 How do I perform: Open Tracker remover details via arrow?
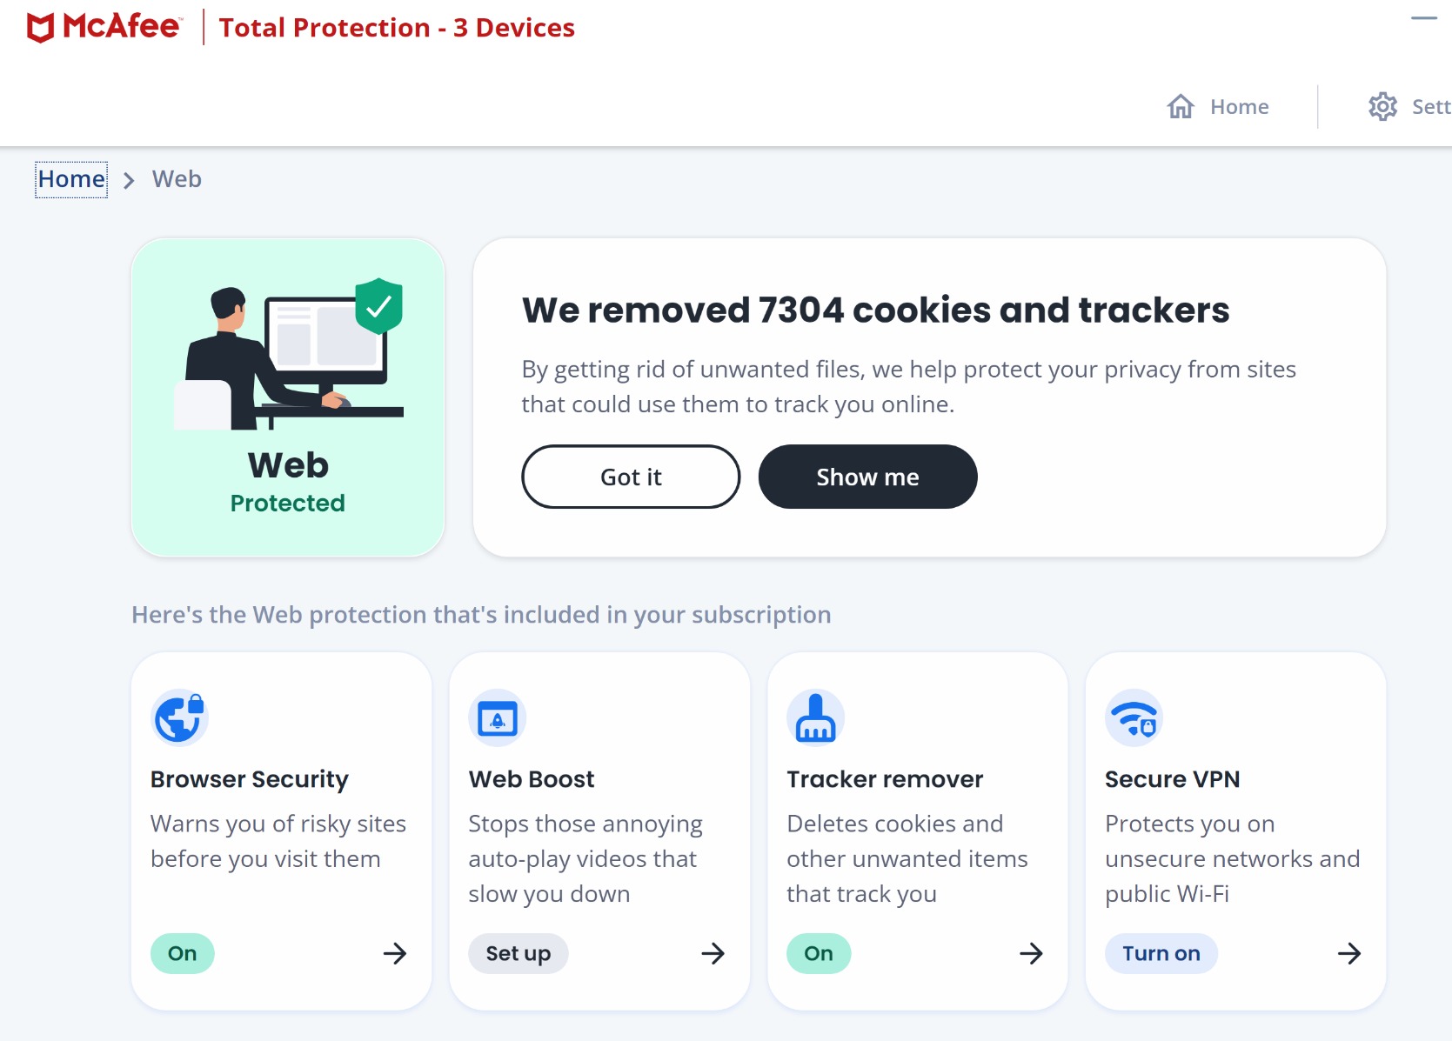pyautogui.click(x=1032, y=954)
